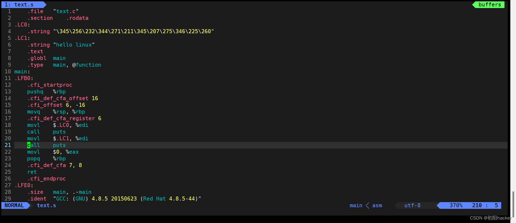Screen dimensions: 516x223
Task: Click the ret instruction
Action: [x=32, y=172]
